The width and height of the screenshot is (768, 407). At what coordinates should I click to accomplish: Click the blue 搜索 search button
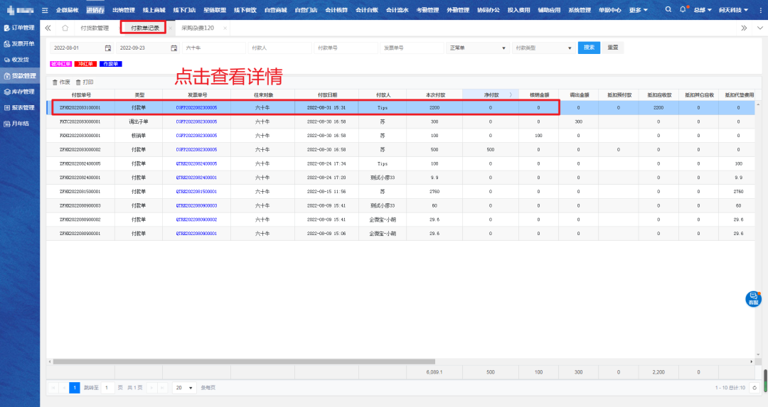point(589,48)
